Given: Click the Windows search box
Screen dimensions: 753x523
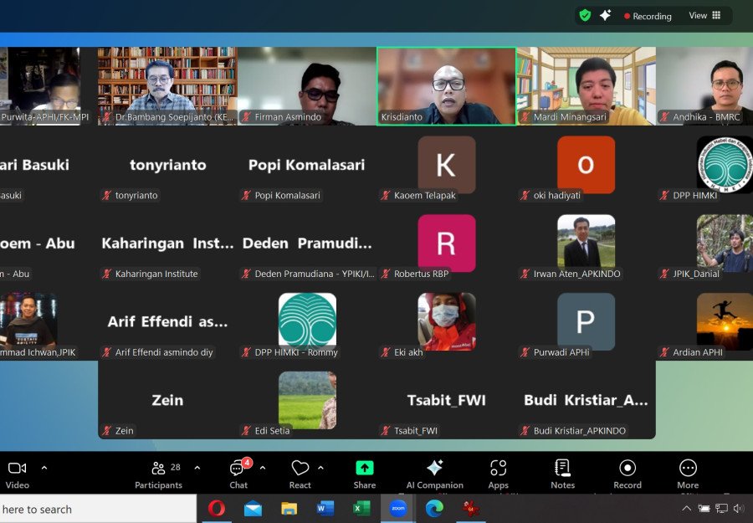Looking at the screenshot, I should pos(98,509).
